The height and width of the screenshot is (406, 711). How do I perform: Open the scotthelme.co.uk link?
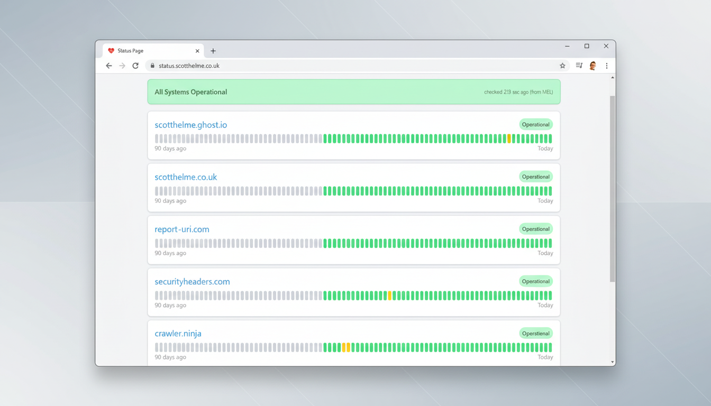click(186, 177)
